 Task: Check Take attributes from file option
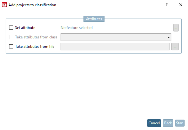tap(11, 46)
